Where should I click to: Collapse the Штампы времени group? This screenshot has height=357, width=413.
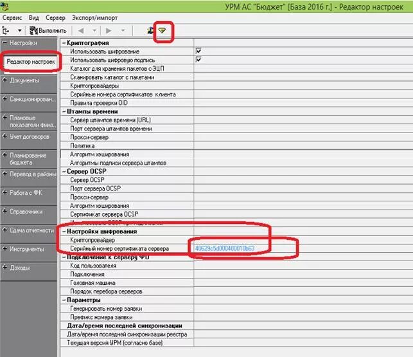64,111
